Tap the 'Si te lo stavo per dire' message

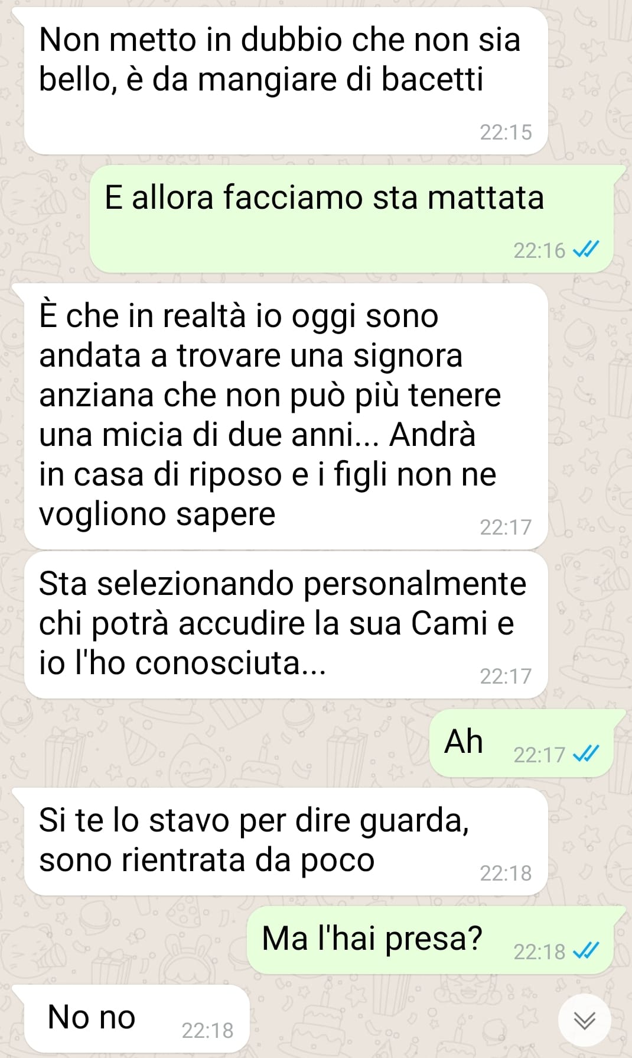click(x=286, y=842)
